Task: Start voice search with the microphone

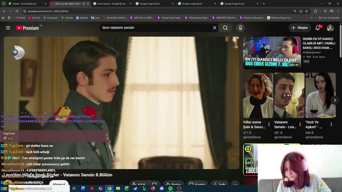Action: (240, 28)
